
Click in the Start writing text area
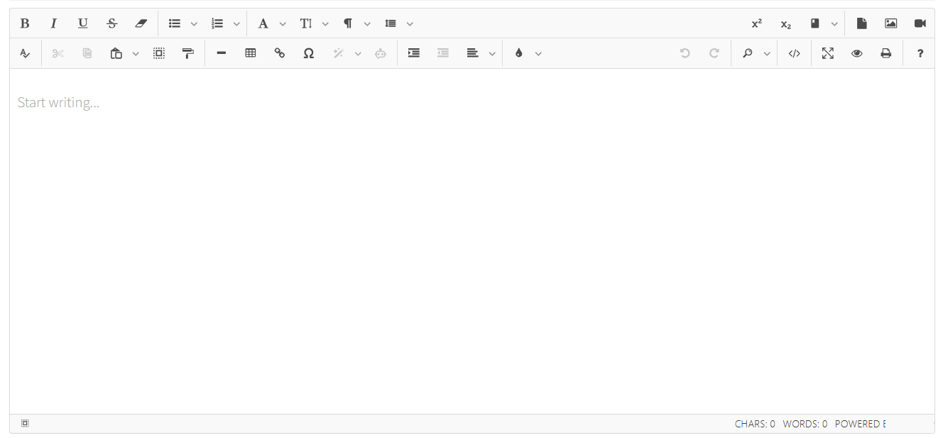point(469,234)
